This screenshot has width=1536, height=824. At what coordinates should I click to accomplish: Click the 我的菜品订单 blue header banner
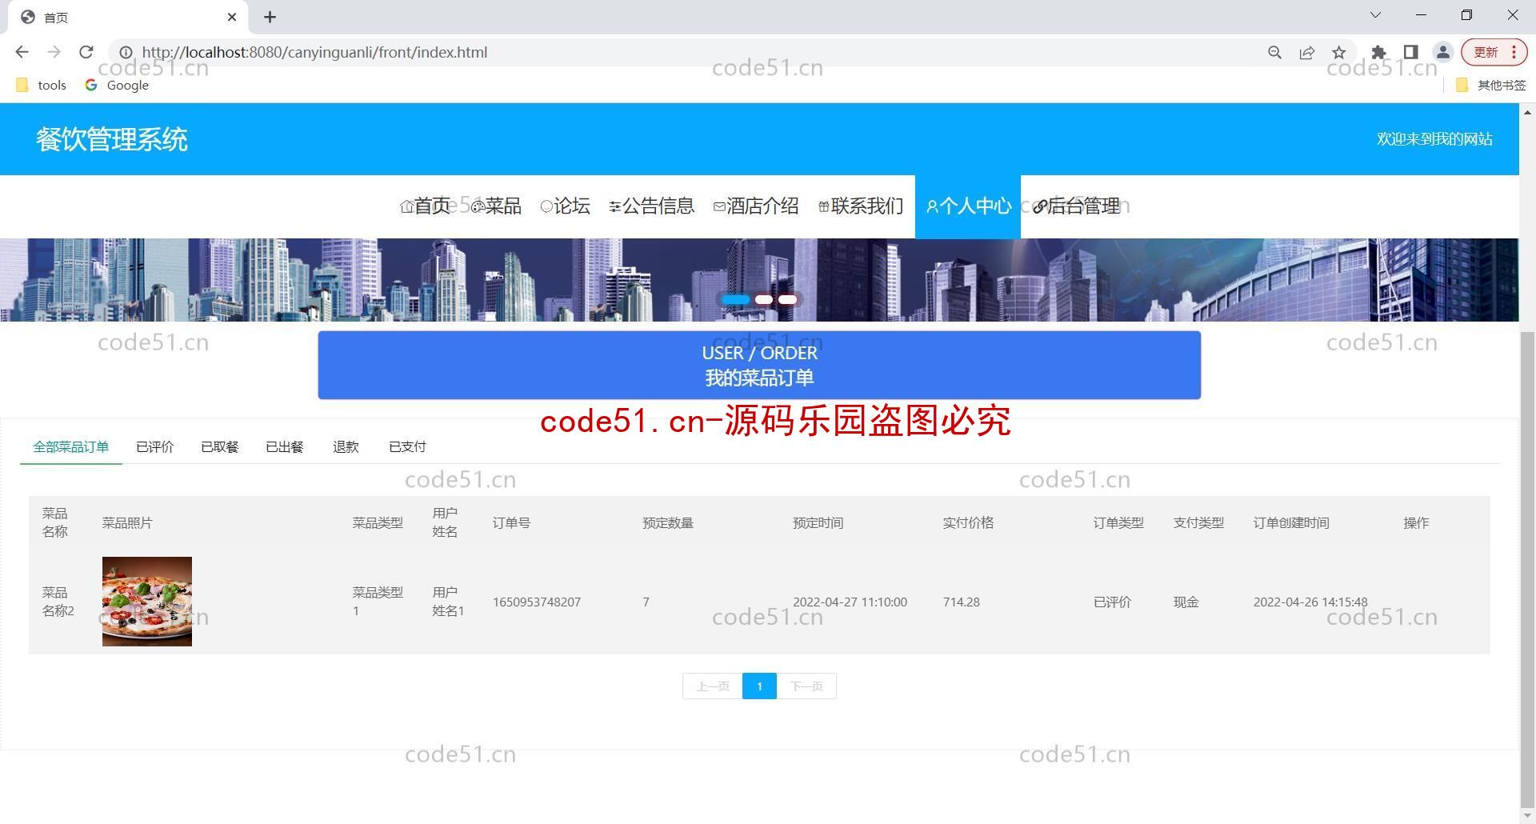(759, 365)
